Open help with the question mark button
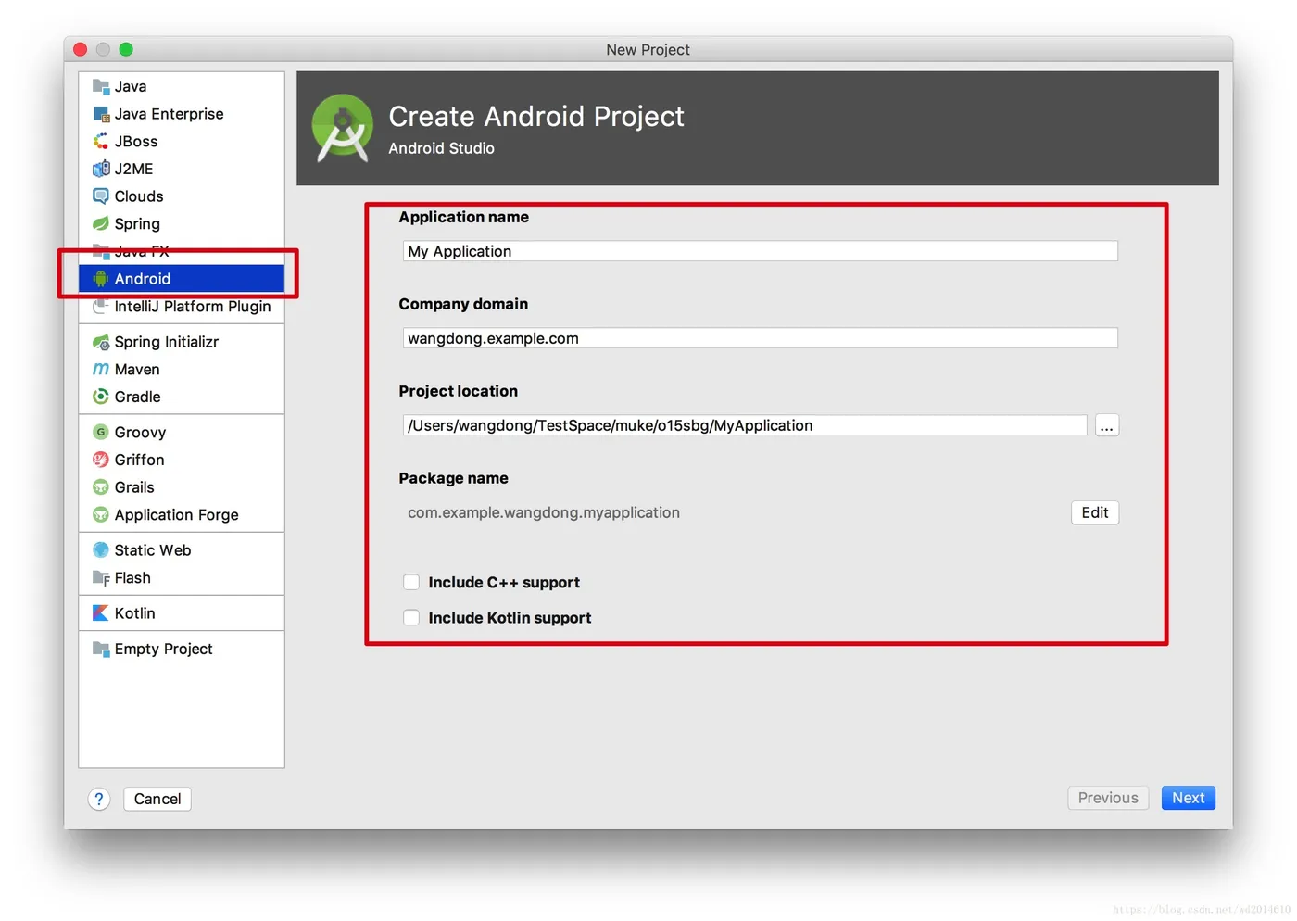The height and width of the screenshot is (921, 1297). 99,799
